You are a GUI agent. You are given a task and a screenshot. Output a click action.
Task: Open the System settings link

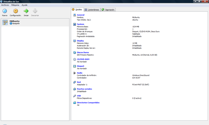pyautogui.click(x=81, y=24)
